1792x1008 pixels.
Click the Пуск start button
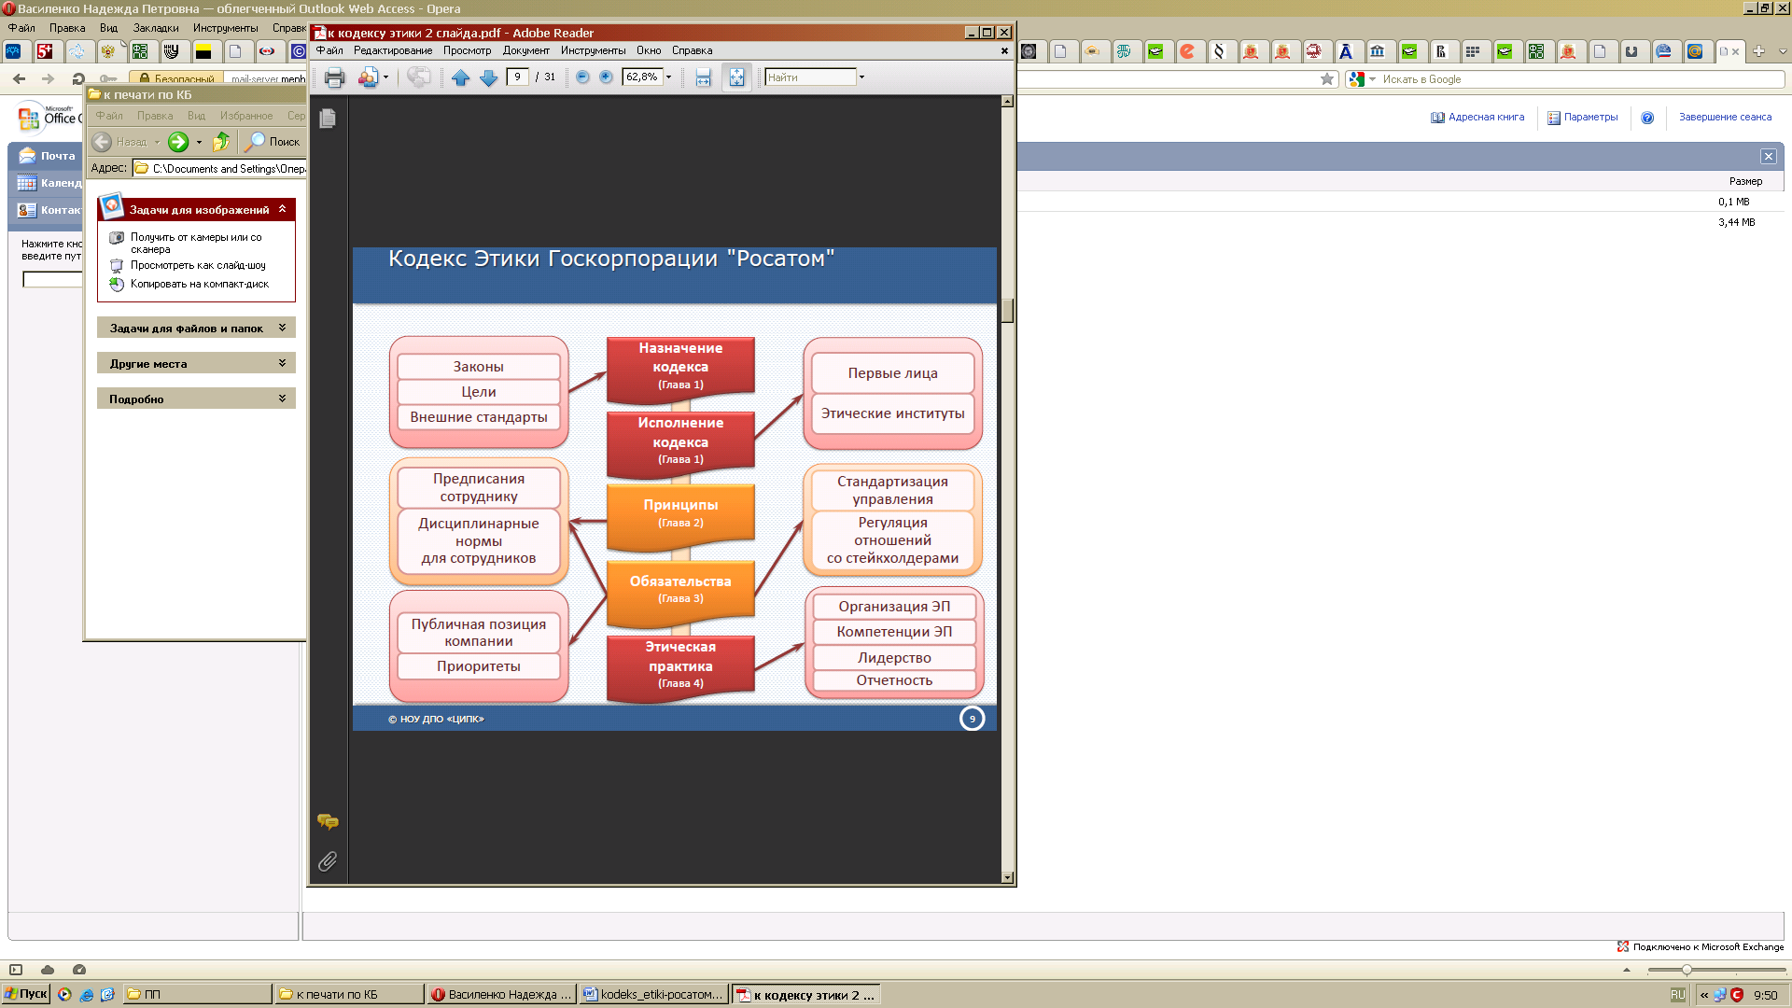coord(25,994)
